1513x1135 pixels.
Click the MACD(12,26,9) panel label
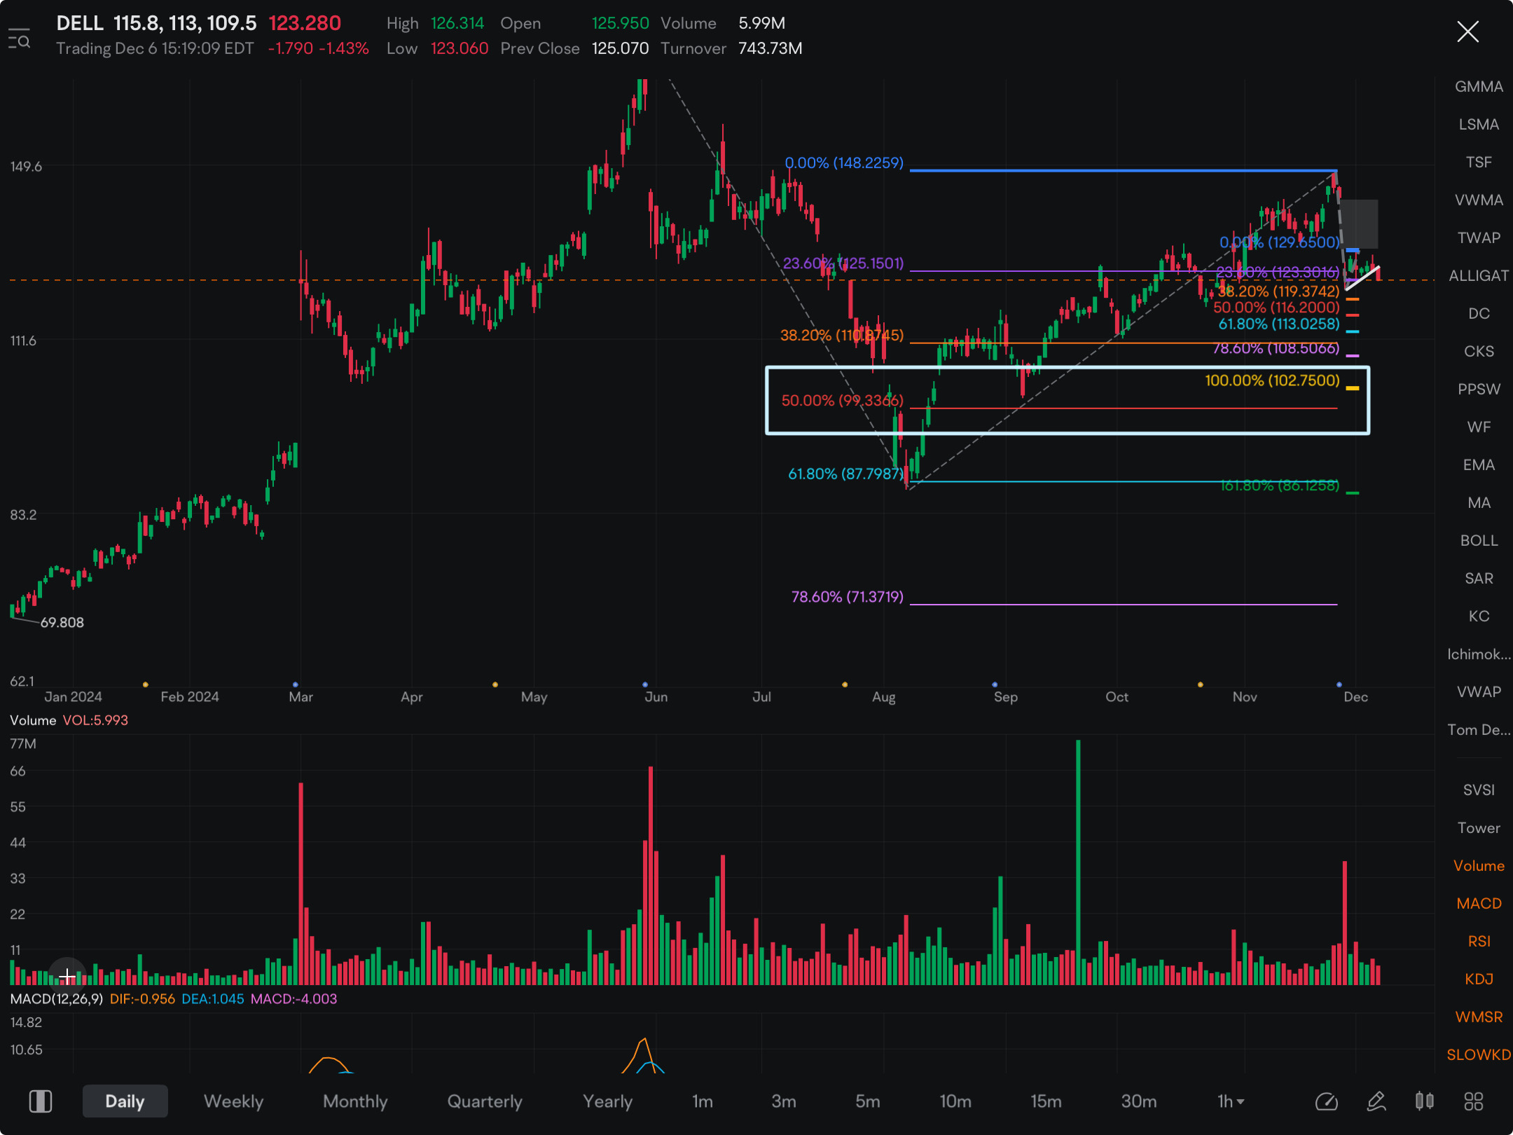pos(57,999)
